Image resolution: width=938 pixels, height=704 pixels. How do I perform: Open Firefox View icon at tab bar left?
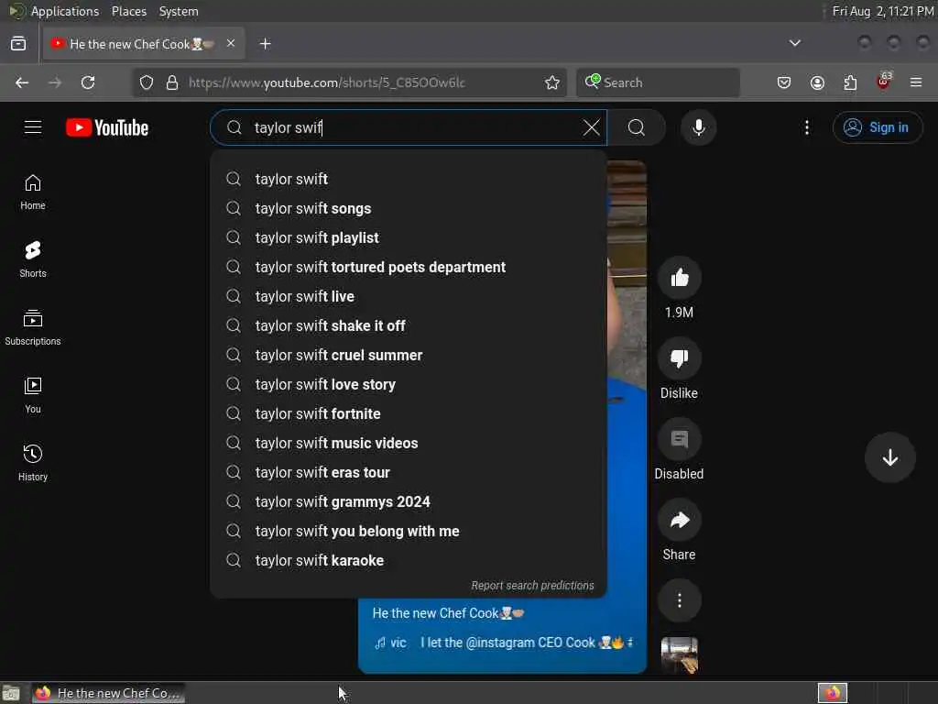click(18, 44)
